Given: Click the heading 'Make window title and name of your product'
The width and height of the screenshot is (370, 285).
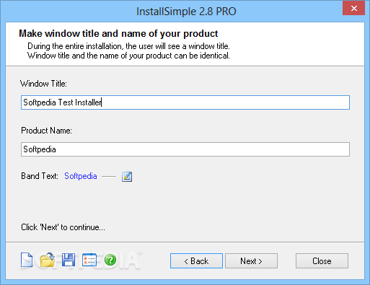Looking at the screenshot, I should coord(118,34).
